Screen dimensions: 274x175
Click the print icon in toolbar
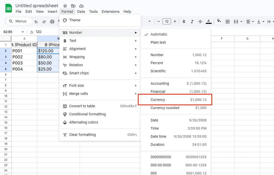[52, 22]
